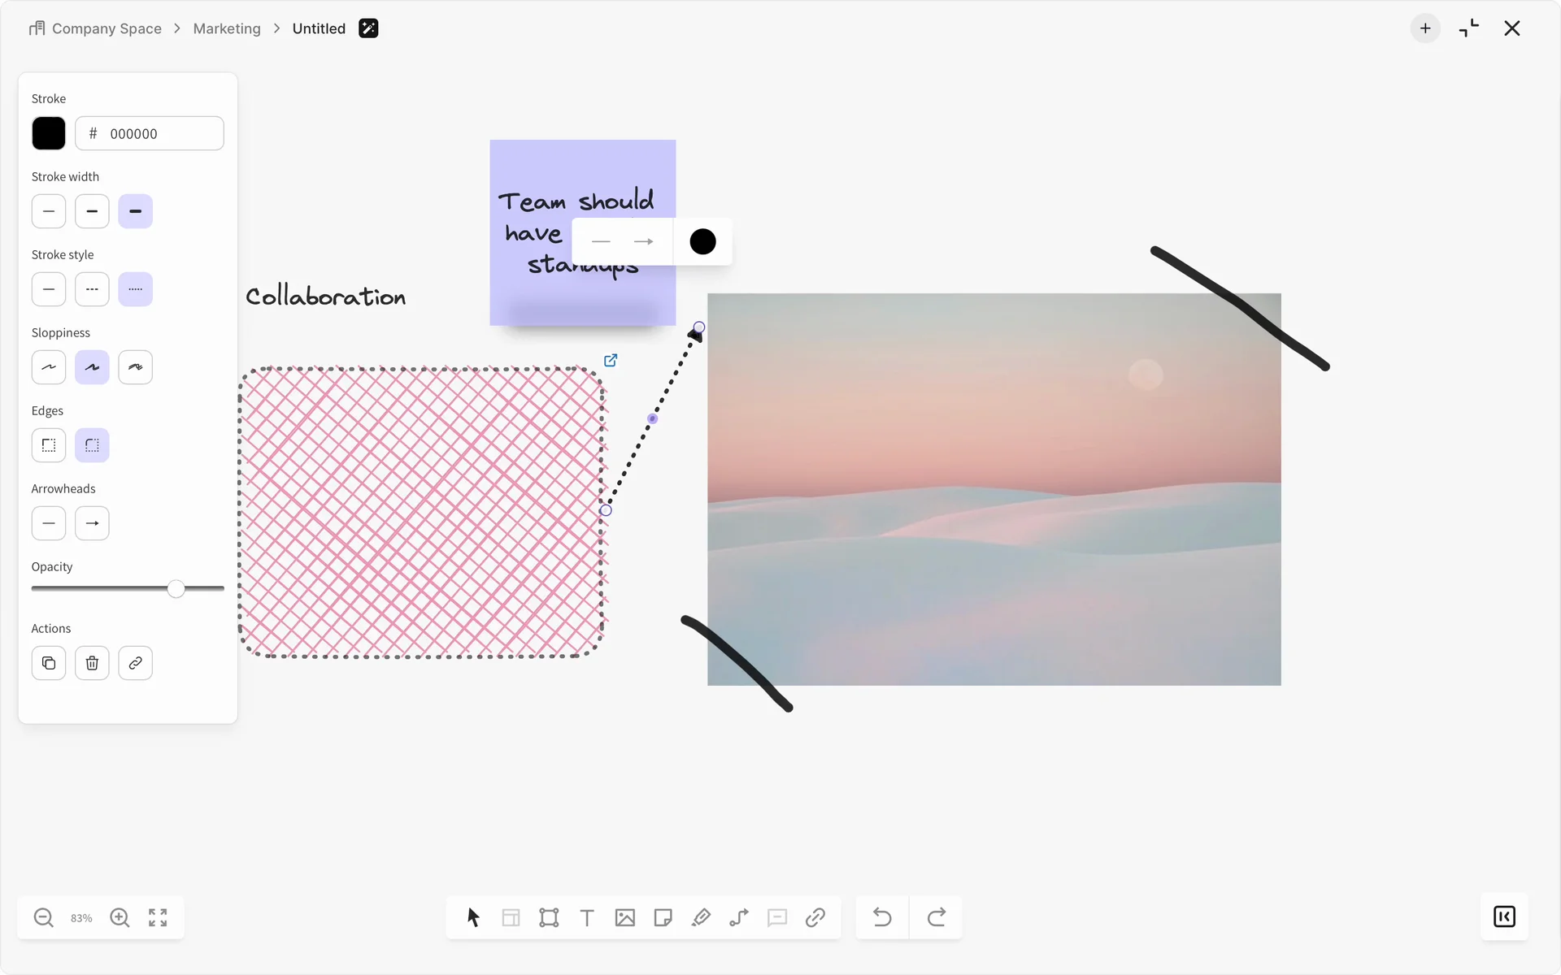Click the black stroke color swatch

(49, 133)
